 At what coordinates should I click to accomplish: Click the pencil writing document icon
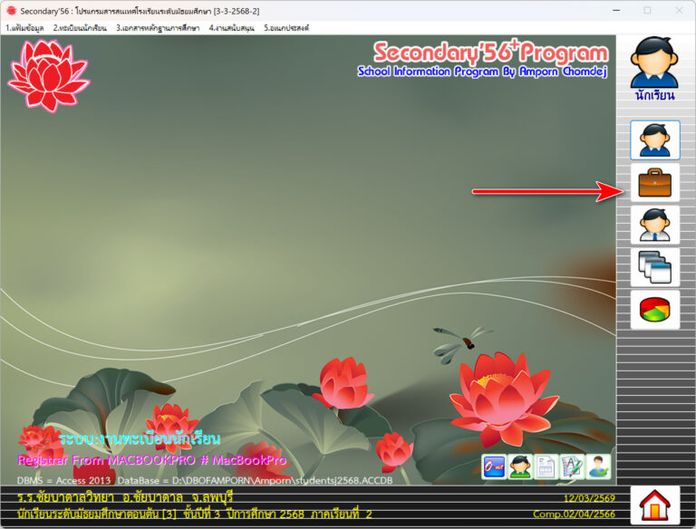tap(572, 466)
